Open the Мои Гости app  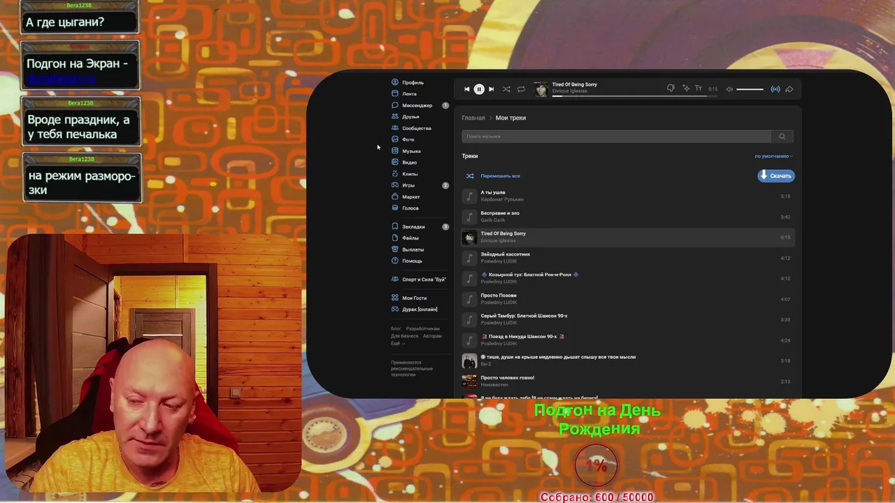[410, 298]
